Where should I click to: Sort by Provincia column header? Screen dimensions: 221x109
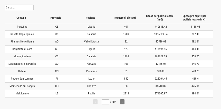point(56,18)
